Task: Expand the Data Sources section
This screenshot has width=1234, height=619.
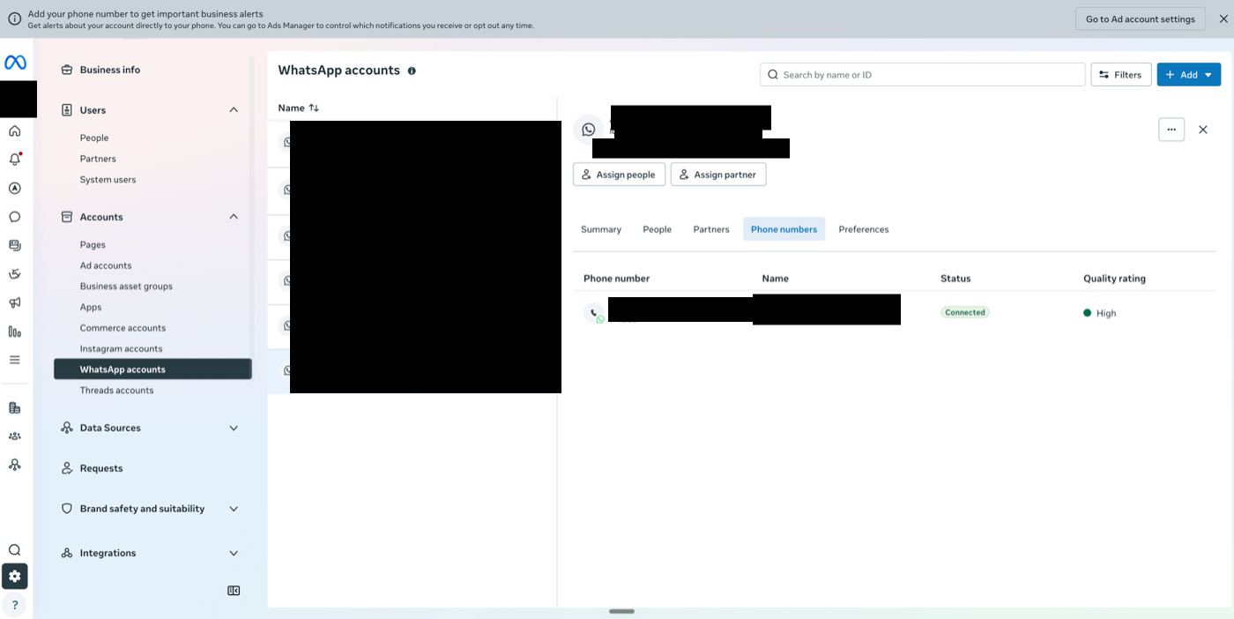Action: (234, 428)
